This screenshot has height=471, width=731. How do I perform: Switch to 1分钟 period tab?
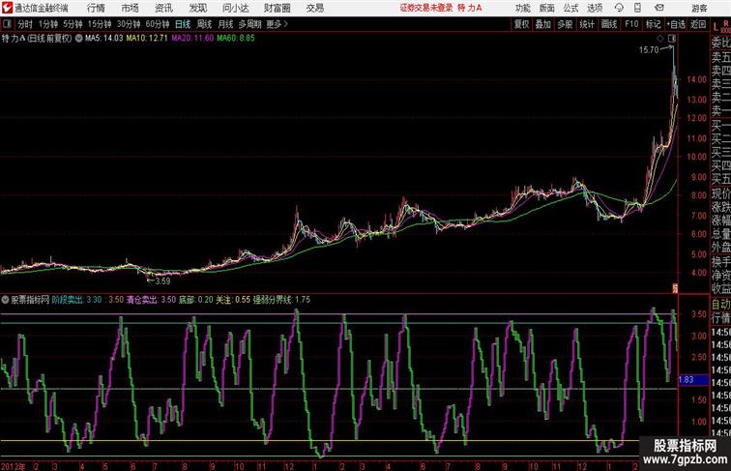[48, 24]
